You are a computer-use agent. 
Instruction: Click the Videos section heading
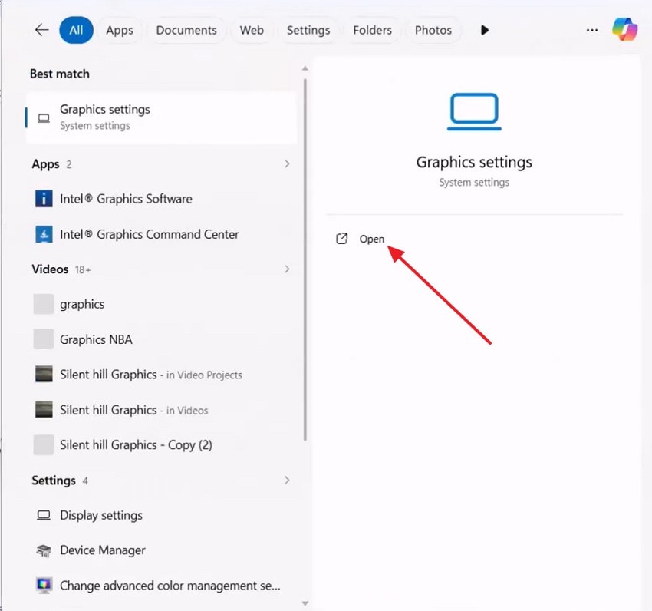[x=50, y=269]
